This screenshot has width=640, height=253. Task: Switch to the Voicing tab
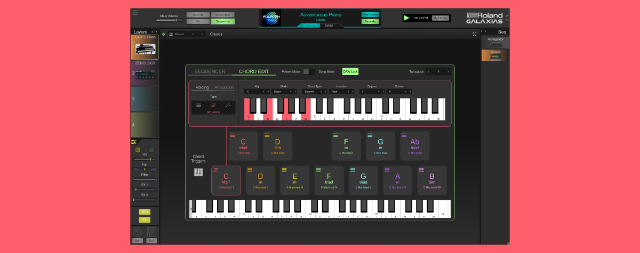coord(202,87)
